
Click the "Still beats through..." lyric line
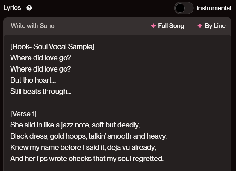pyautogui.click(x=41, y=91)
